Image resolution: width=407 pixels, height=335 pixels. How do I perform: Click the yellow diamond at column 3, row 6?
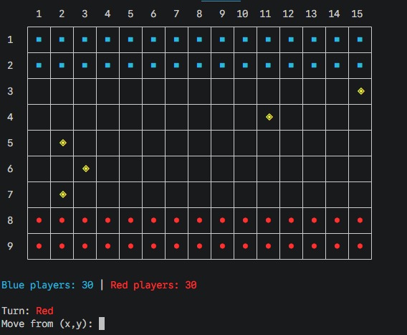tap(86, 169)
